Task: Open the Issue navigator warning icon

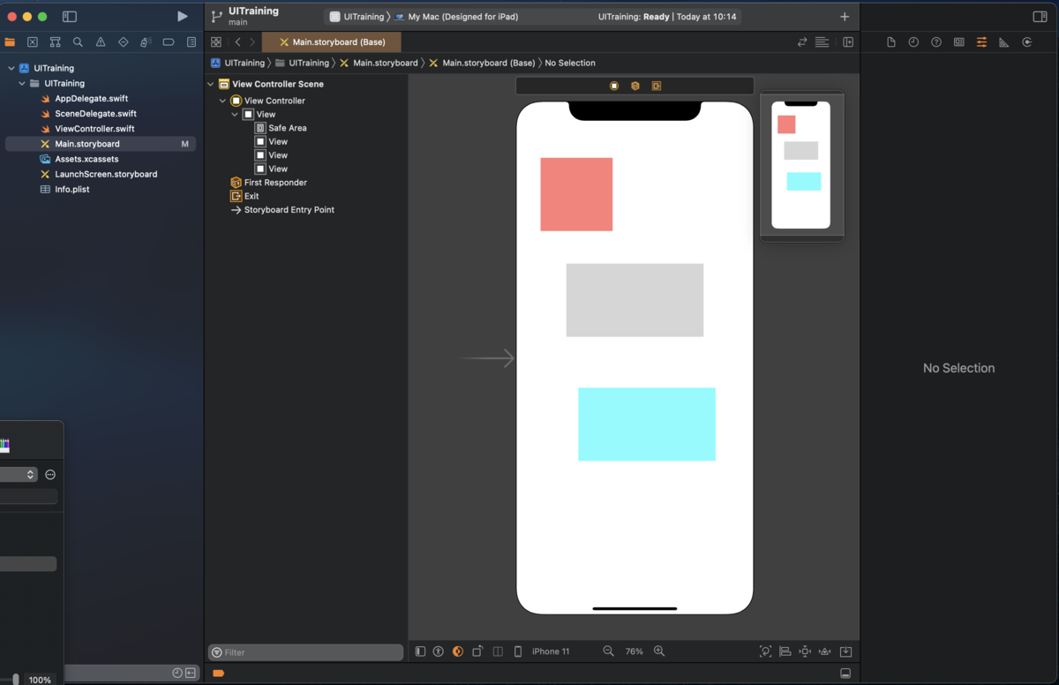Action: pyautogui.click(x=101, y=41)
